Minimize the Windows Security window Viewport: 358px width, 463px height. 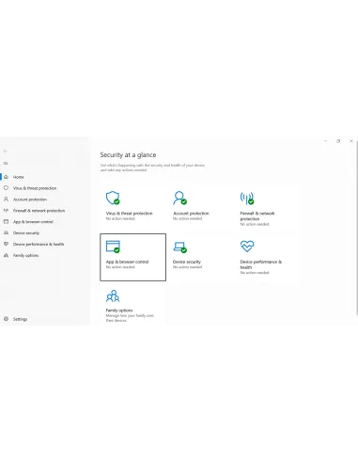(325, 141)
